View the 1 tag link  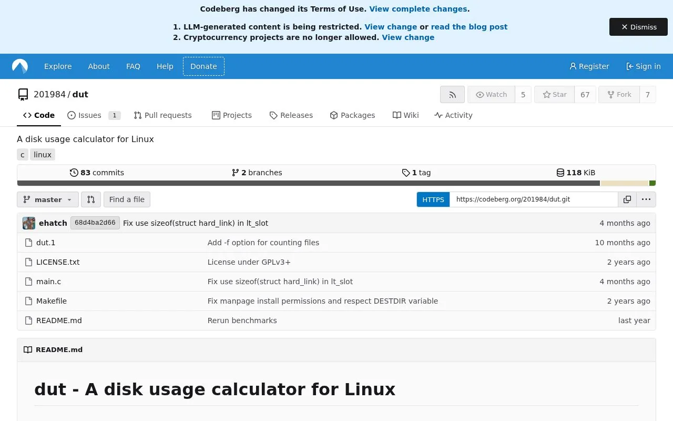click(416, 173)
